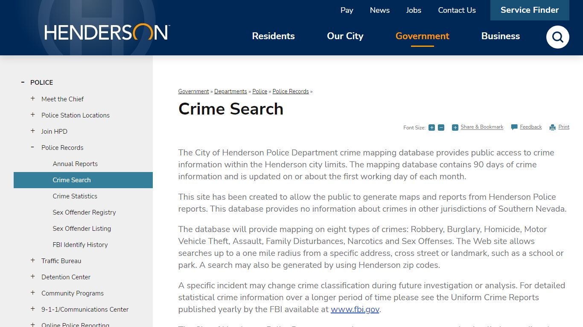The height and width of the screenshot is (327, 583).
Task: Expand Traffic Bureau submenu
Action: coord(33,260)
